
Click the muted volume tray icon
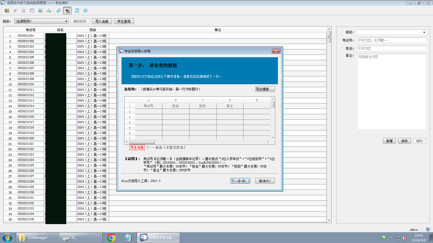(404, 238)
